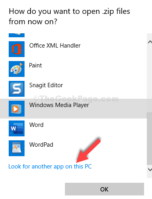Image resolution: width=152 pixels, height=199 pixels.
Task: Click the vertical scrollbar thumb
Action: 150,139
